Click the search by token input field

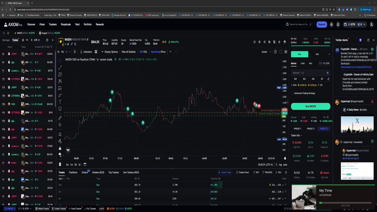pyautogui.click(x=299, y=24)
